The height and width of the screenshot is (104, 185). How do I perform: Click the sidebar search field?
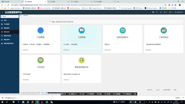(10, 16)
